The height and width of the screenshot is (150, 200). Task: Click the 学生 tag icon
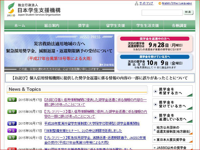[12, 131]
